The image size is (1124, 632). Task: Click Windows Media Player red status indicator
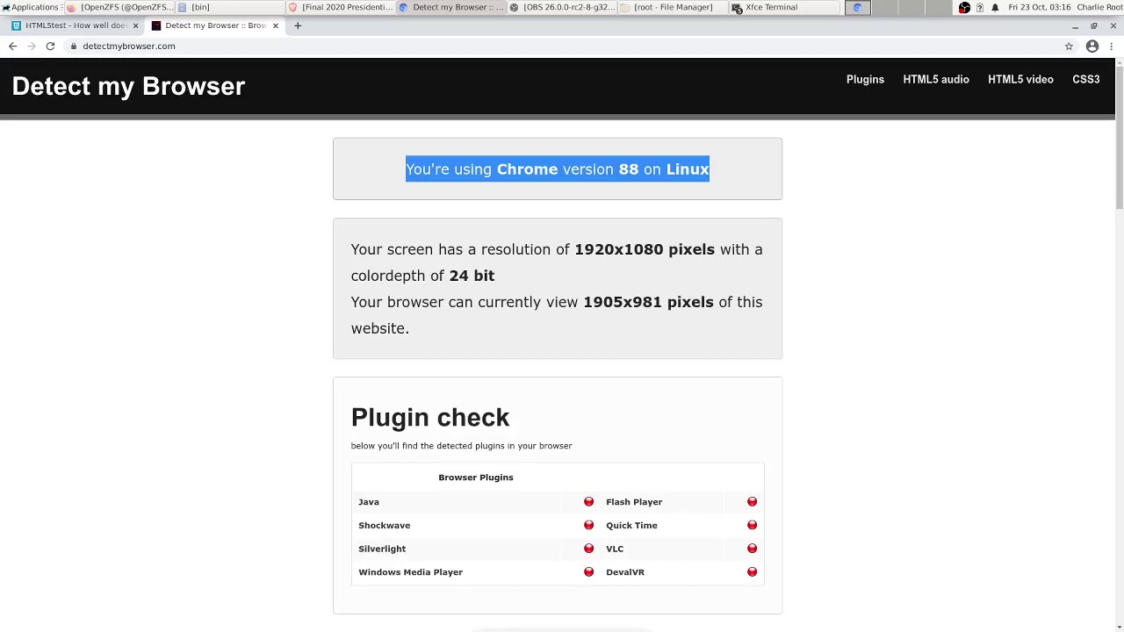coord(588,572)
